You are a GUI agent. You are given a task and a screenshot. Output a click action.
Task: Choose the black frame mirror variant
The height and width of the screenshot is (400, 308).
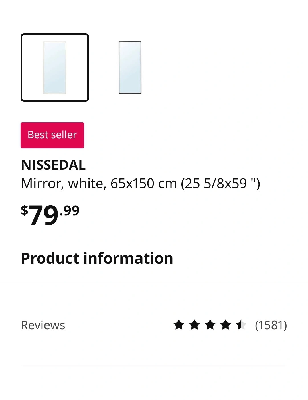point(130,68)
